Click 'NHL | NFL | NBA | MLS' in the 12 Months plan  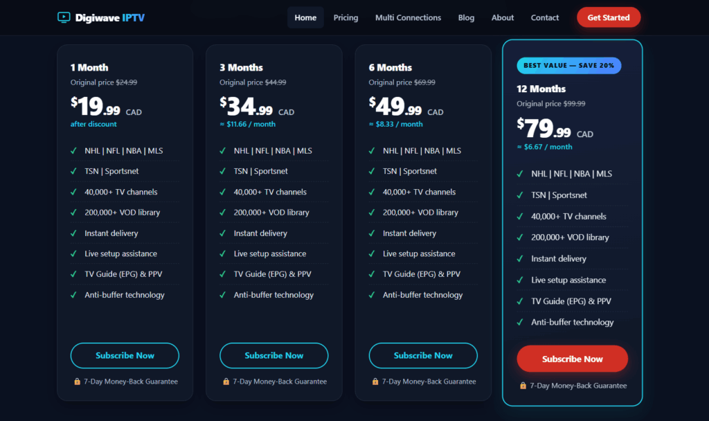pyautogui.click(x=571, y=174)
